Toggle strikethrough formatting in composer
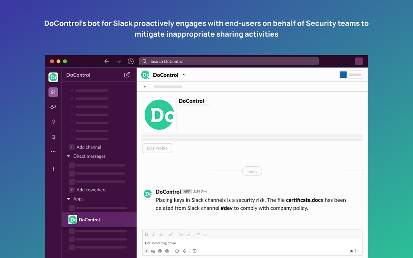 pyautogui.click(x=161, y=234)
